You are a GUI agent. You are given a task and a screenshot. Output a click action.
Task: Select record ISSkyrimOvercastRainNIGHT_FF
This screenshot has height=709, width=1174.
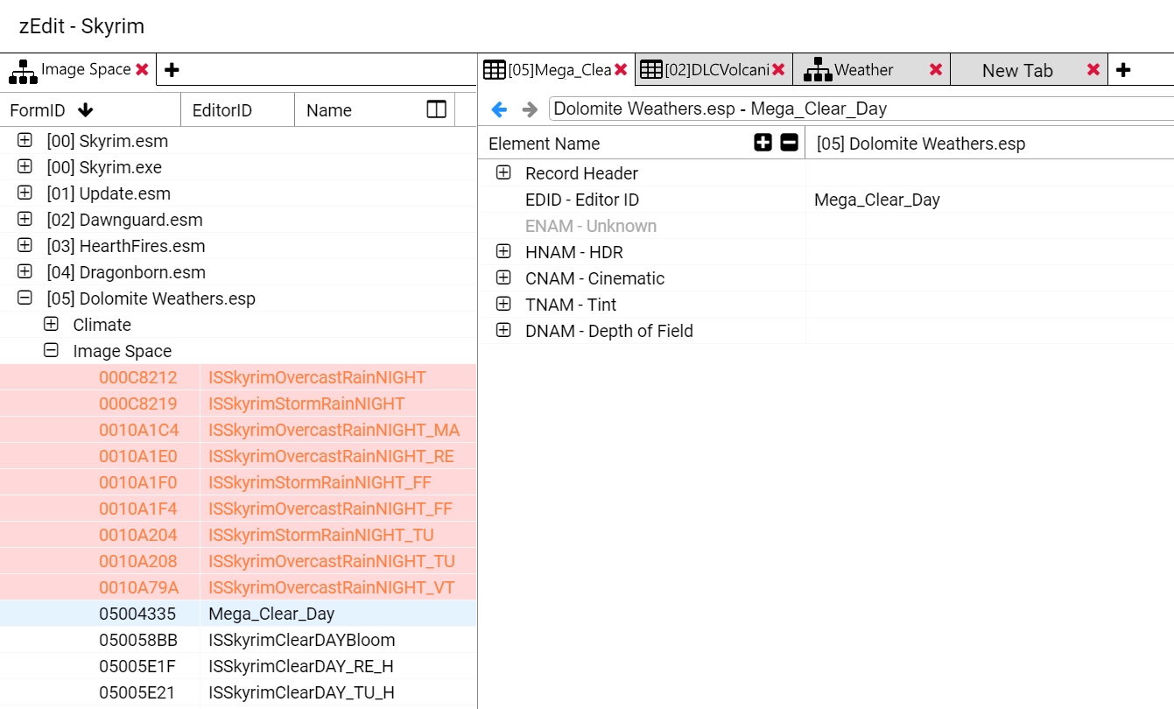[238, 509]
